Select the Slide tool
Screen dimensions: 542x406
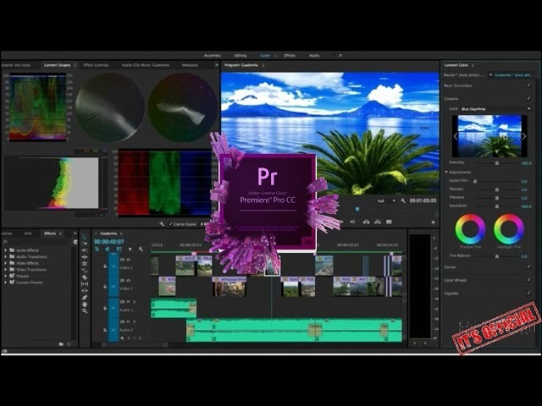85,284
